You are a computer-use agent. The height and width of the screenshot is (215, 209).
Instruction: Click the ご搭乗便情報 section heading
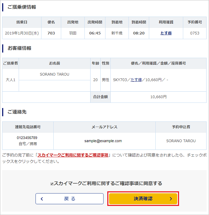pos(22,7)
